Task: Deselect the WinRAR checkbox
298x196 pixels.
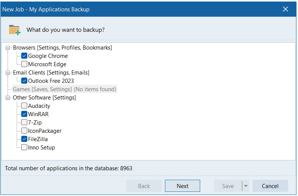Action: click(24, 114)
